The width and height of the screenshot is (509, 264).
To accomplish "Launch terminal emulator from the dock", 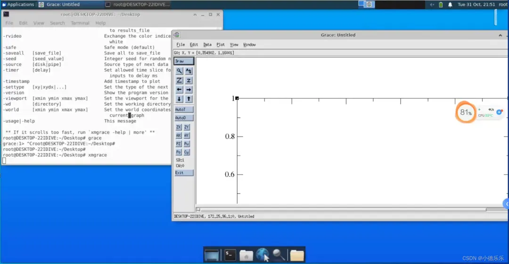I will point(230,255).
